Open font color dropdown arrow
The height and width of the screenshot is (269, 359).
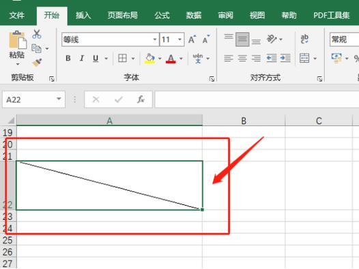(x=181, y=59)
